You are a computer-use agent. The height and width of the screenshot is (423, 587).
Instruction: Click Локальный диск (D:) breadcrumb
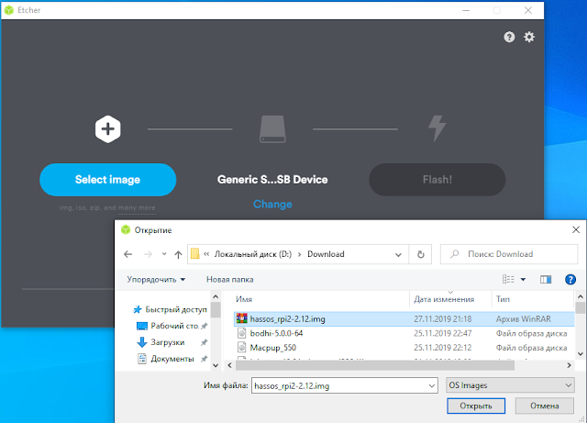pos(253,254)
